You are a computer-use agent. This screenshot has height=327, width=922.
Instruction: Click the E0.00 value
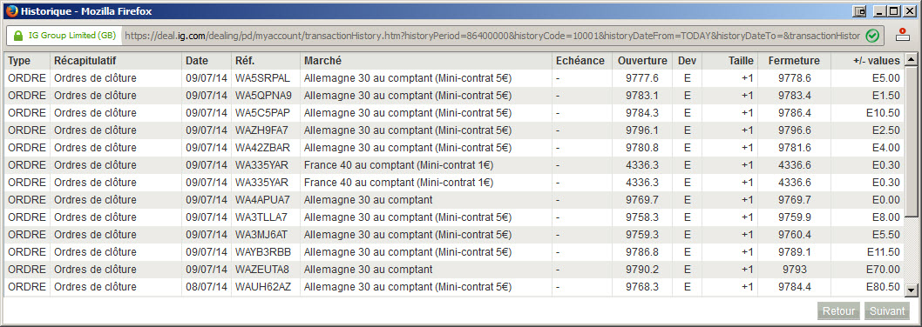click(886, 200)
